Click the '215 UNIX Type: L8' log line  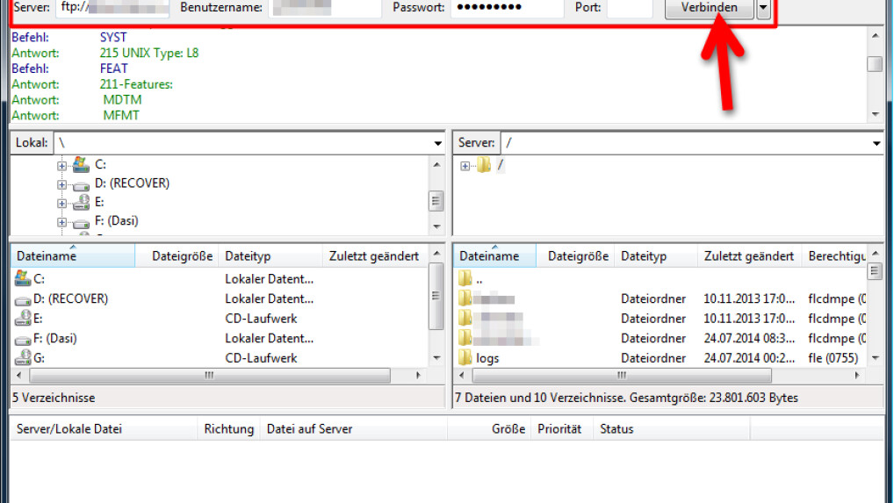148,54
